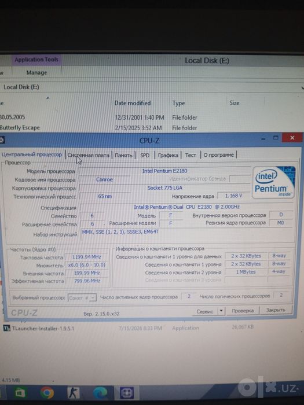
Task: Select the SPD tab
Action: 145,155
